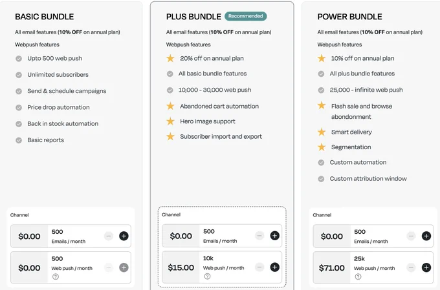Click the Smart delivery star icon
This screenshot has width=440, height=290.
point(322,132)
